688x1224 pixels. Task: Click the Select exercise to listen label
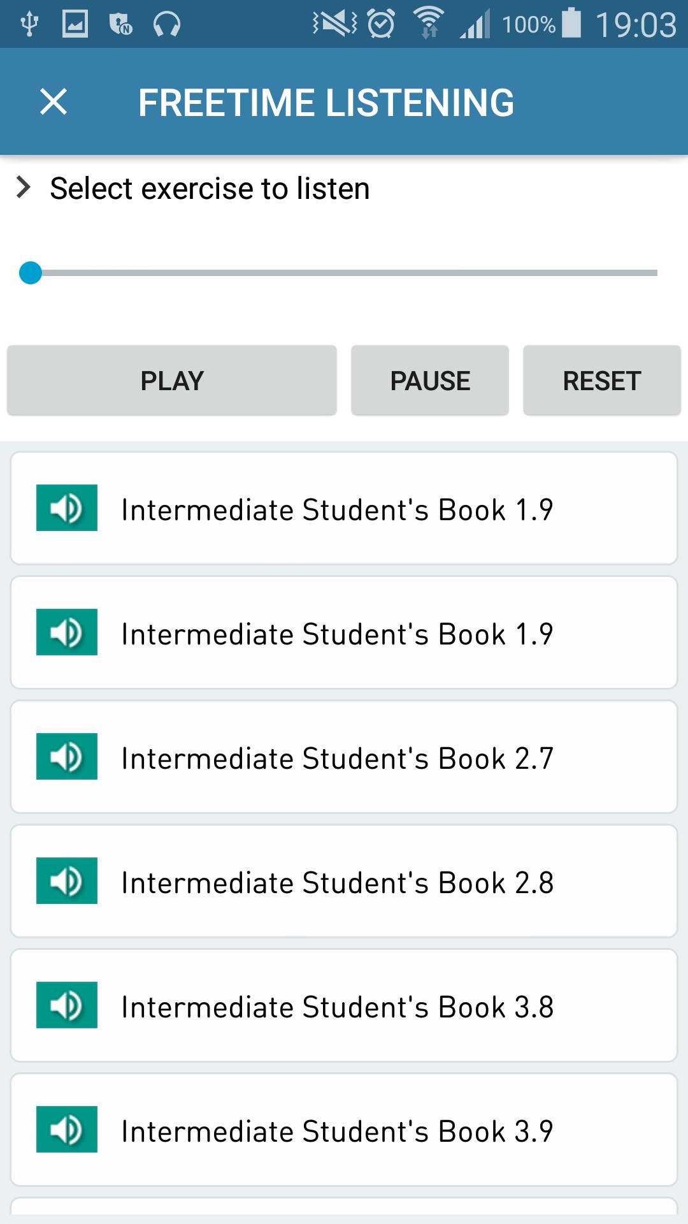tap(210, 189)
